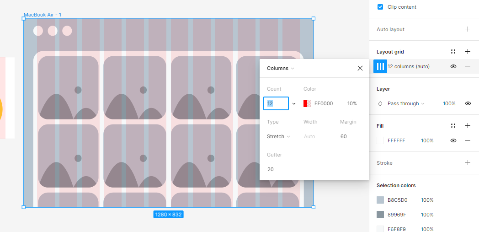The width and height of the screenshot is (479, 232).
Task: Click the Auto layout section label
Action: pos(390,29)
